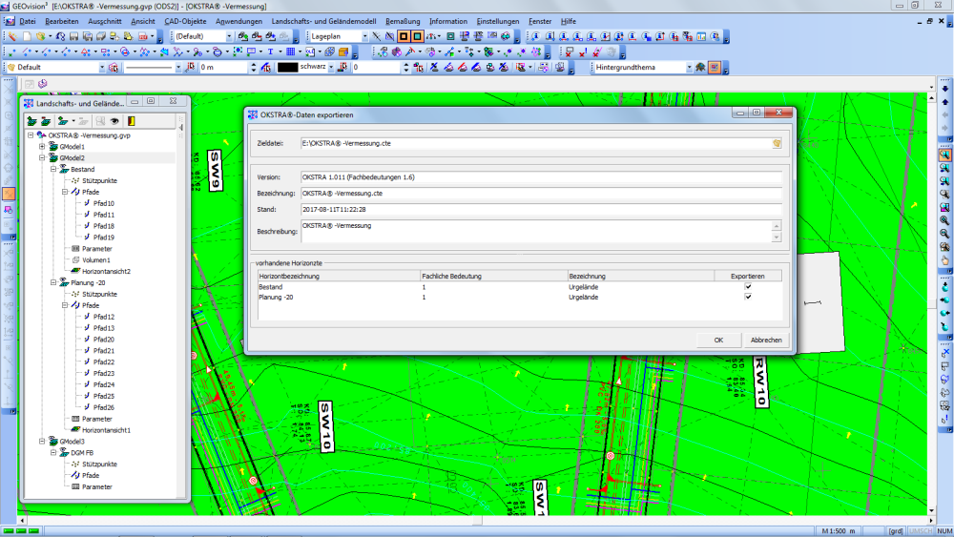Collapse the GModel2 tree node

coord(42,157)
